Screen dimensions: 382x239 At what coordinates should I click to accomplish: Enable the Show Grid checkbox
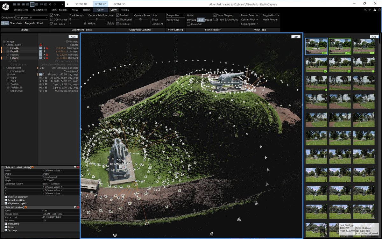click(188, 24)
